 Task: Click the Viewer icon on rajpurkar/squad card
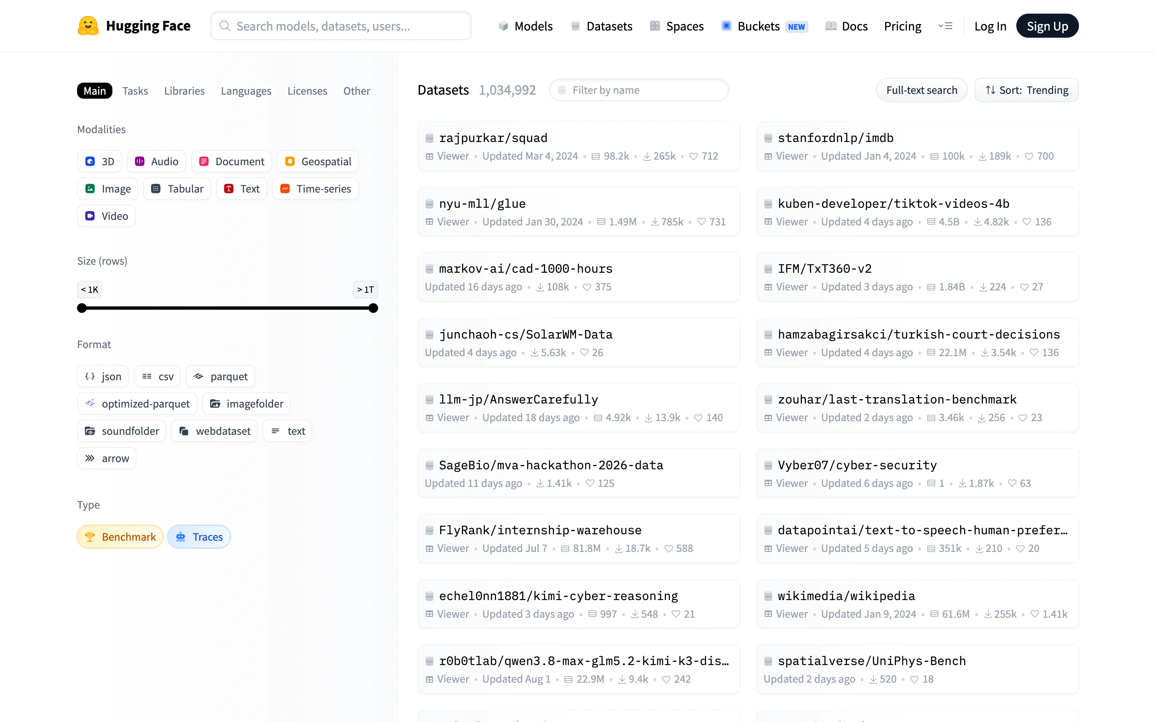[429, 156]
